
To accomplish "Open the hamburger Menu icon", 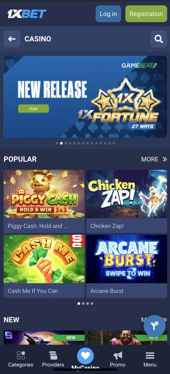I will (150, 355).
